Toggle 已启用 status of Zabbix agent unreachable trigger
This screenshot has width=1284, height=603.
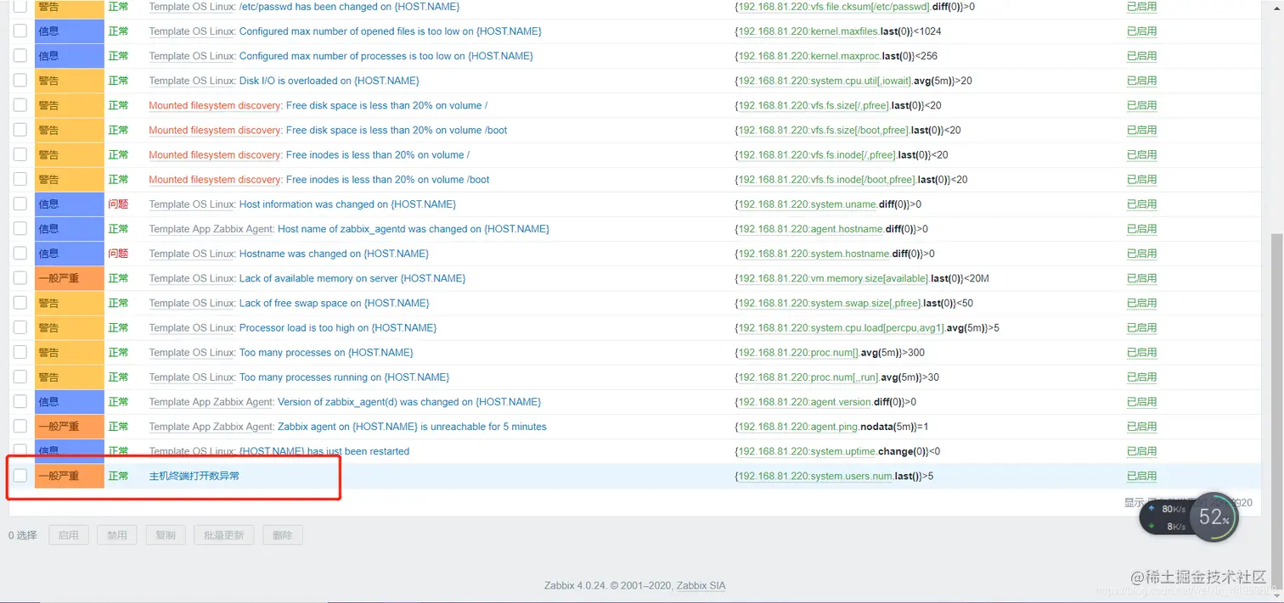click(1141, 427)
